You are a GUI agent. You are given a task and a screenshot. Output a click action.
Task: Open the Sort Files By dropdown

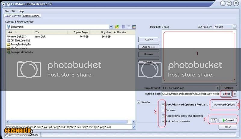coord(234,27)
